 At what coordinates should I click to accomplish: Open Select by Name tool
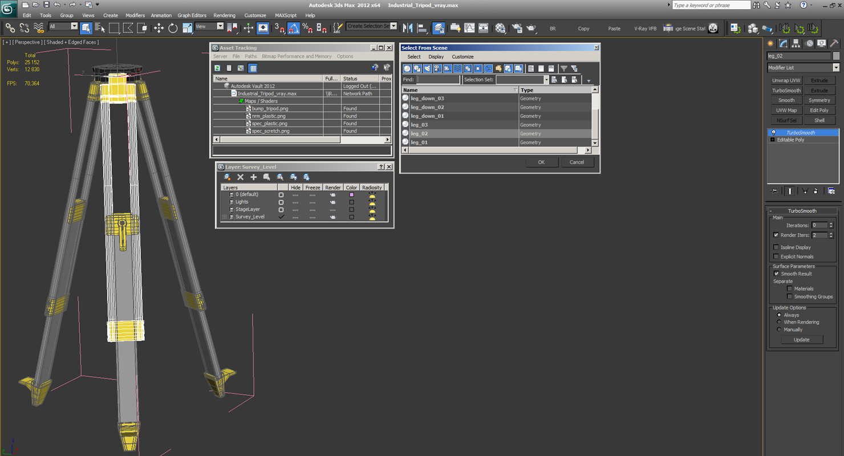click(x=100, y=27)
